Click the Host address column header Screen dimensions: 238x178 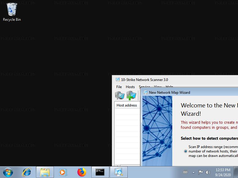[127, 105]
